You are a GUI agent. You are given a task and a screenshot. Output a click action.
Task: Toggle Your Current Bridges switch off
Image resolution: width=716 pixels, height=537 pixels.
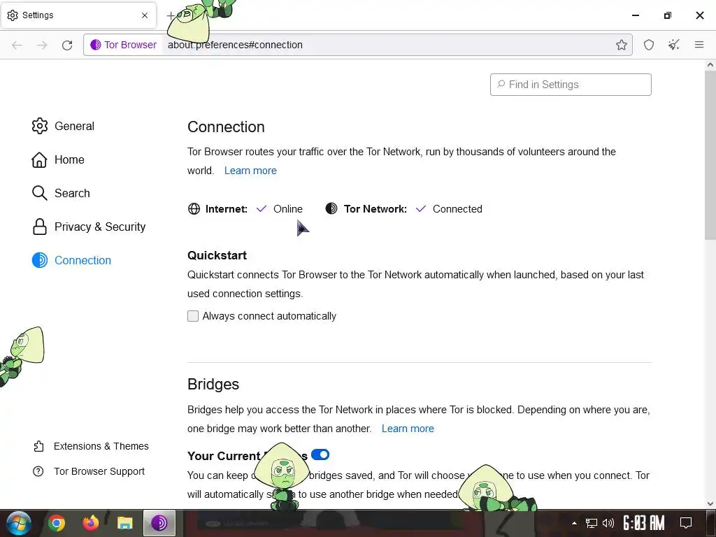click(320, 454)
